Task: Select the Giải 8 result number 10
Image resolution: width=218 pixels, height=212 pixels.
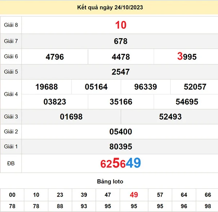Action: point(121,25)
